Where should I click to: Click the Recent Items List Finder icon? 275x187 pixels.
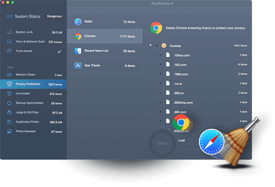[x=78, y=51]
